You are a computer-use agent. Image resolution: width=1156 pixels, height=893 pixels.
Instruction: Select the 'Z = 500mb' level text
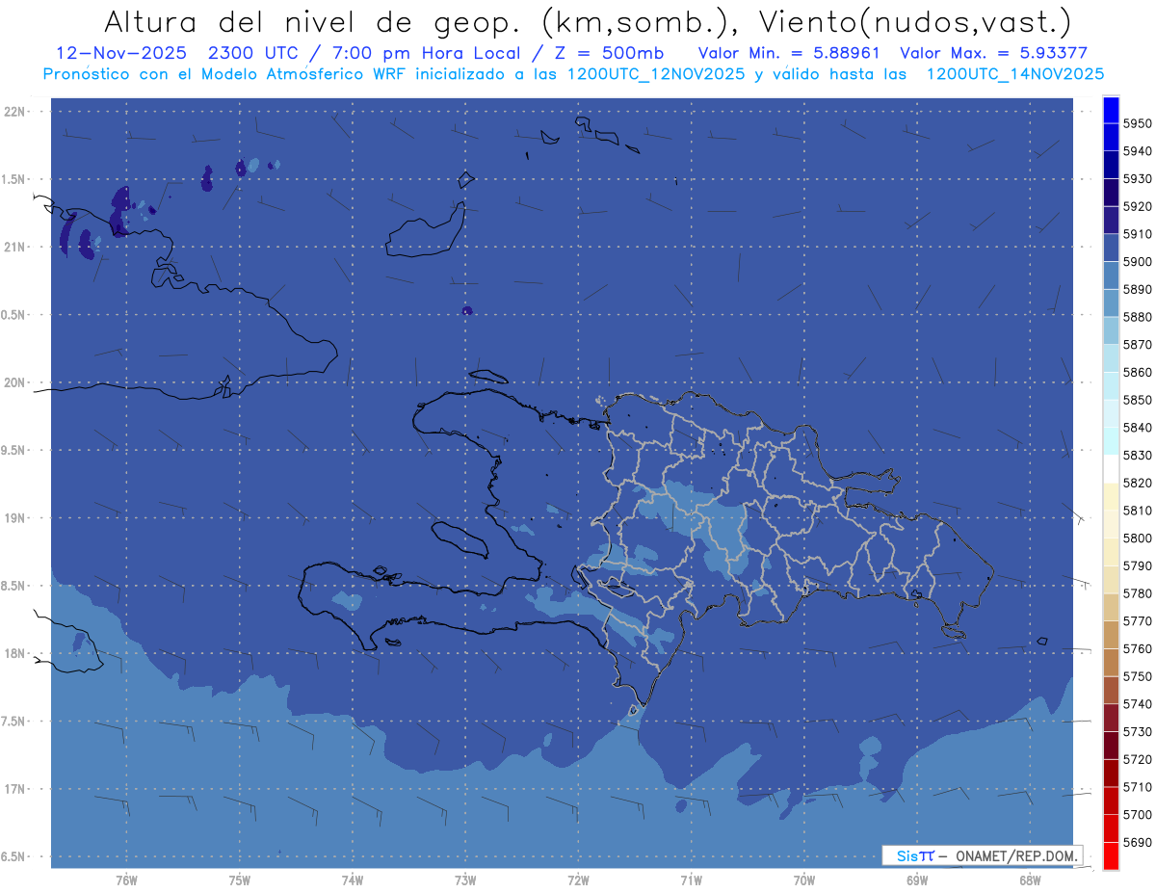(607, 52)
